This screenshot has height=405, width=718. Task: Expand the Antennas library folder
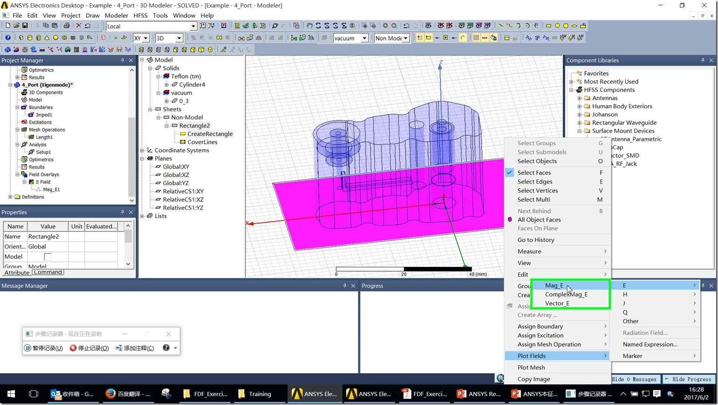(x=580, y=98)
